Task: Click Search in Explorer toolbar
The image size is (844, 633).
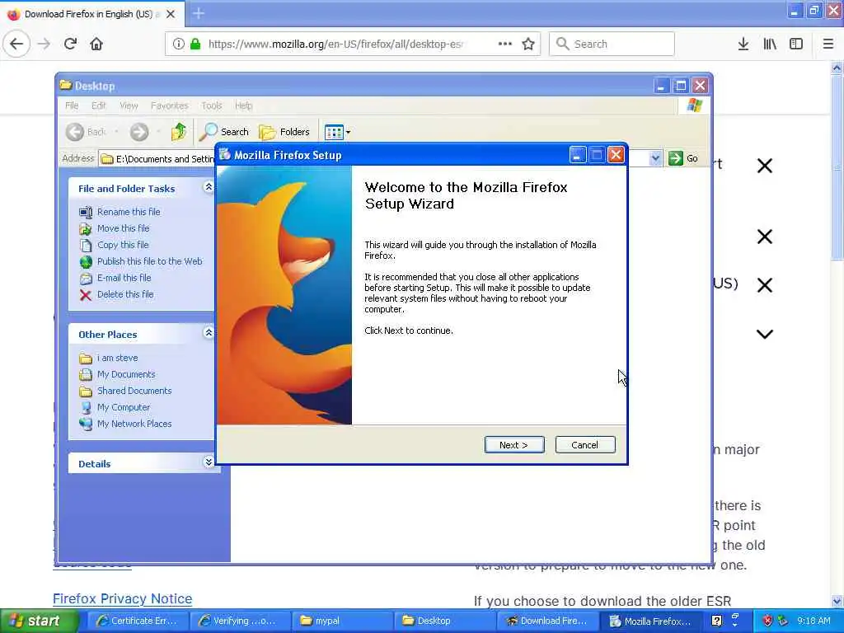Action: 224,132
